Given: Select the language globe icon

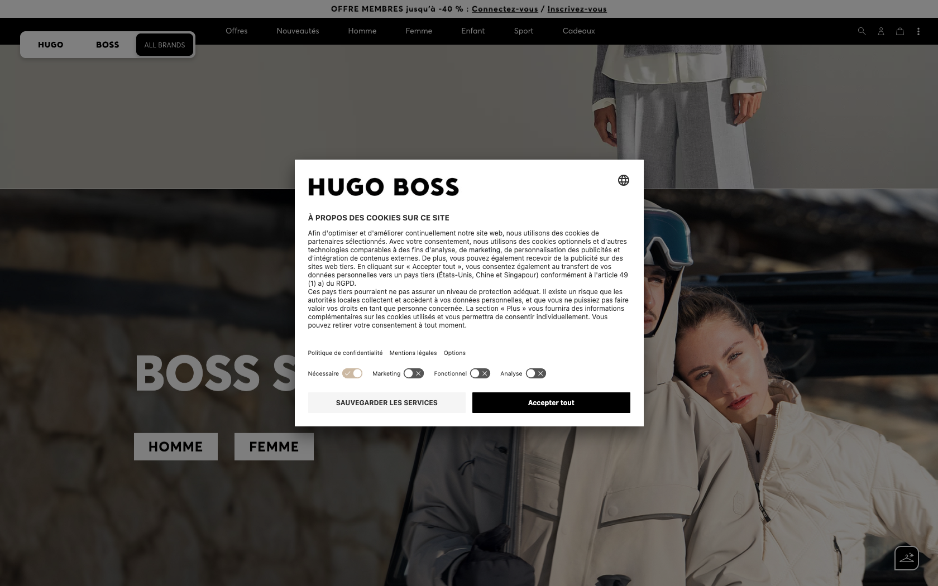Looking at the screenshot, I should pos(624,180).
